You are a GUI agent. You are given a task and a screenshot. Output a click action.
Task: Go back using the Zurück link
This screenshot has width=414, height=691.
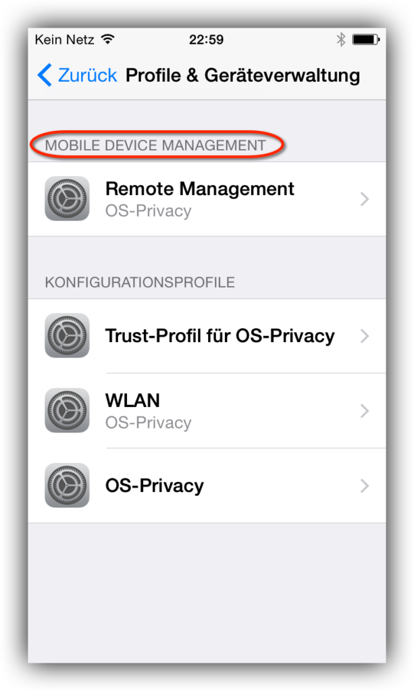point(87,76)
